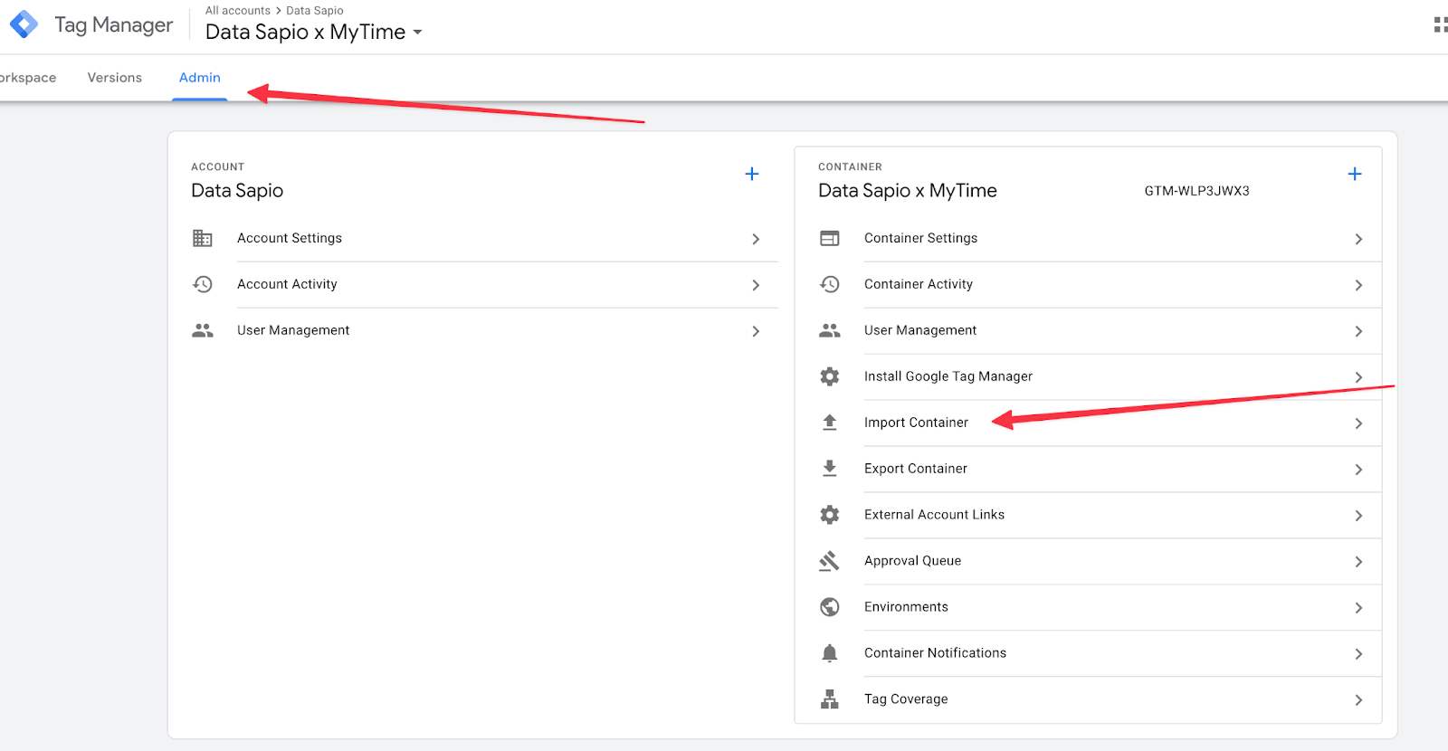Expand Account Activity chevron
The image size is (1448, 751).
coord(756,285)
